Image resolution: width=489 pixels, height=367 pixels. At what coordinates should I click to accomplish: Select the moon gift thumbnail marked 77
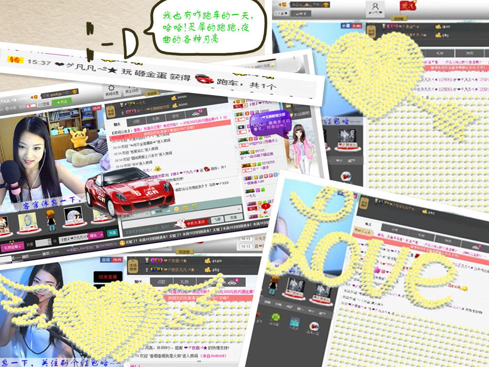(74, 217)
